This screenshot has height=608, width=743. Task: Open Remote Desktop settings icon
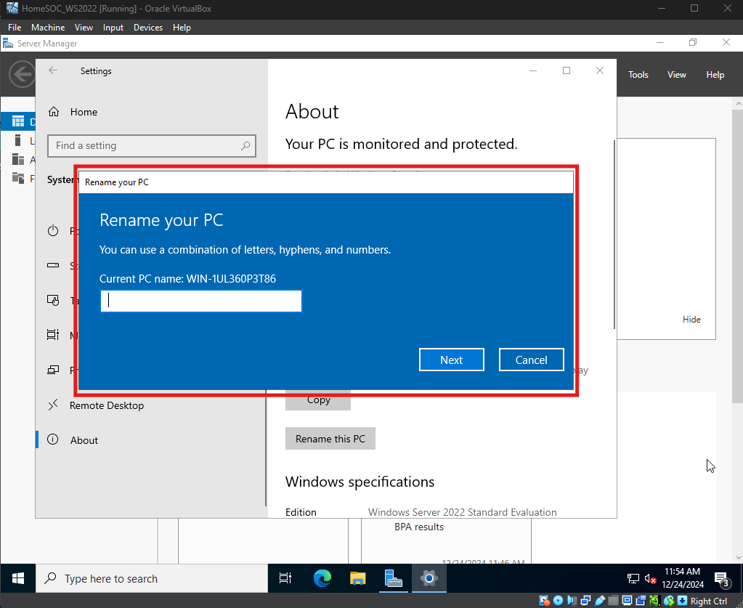tap(53, 405)
